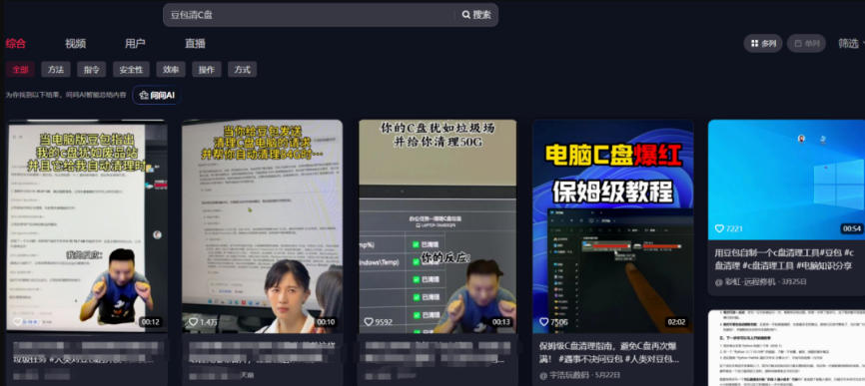Click the 搜索 magnifier search button

tap(476, 15)
